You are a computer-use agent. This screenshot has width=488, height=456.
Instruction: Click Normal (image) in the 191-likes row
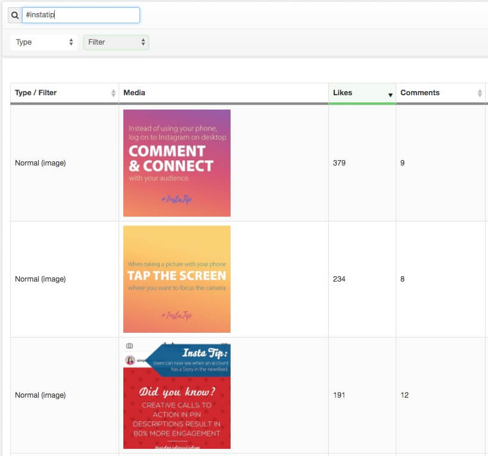pos(41,395)
